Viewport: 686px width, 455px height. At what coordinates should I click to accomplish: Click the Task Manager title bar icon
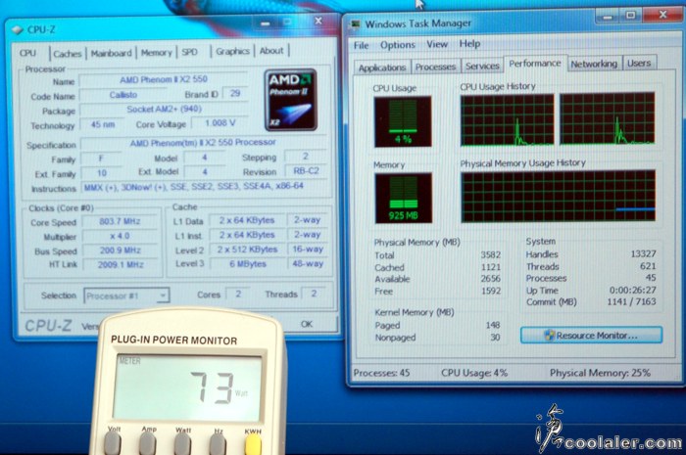[x=355, y=24]
